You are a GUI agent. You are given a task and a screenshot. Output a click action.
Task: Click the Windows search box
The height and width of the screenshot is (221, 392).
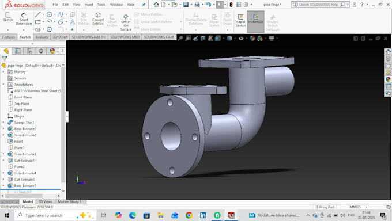(x=55, y=215)
